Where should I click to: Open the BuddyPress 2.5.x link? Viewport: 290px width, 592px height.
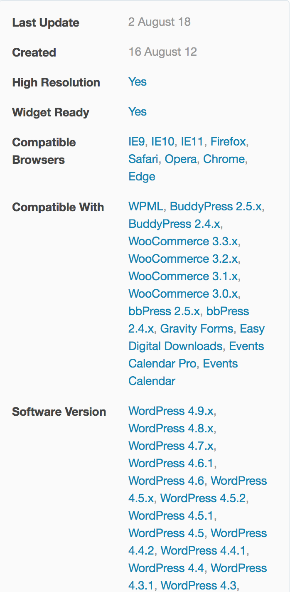pyautogui.click(x=216, y=207)
